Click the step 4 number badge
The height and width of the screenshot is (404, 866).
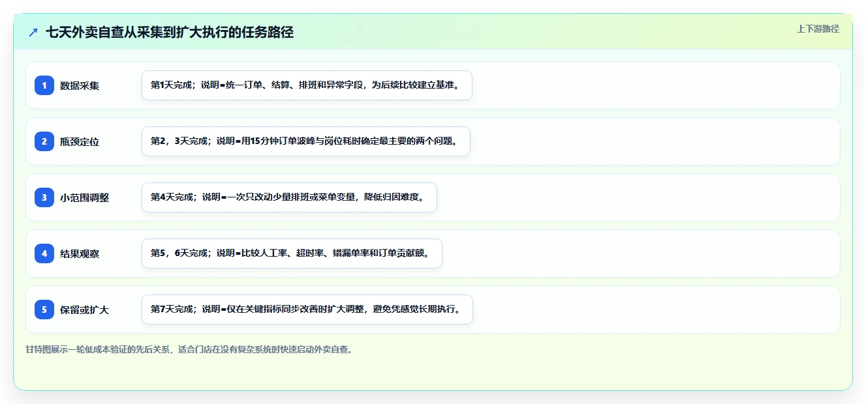tap(44, 253)
